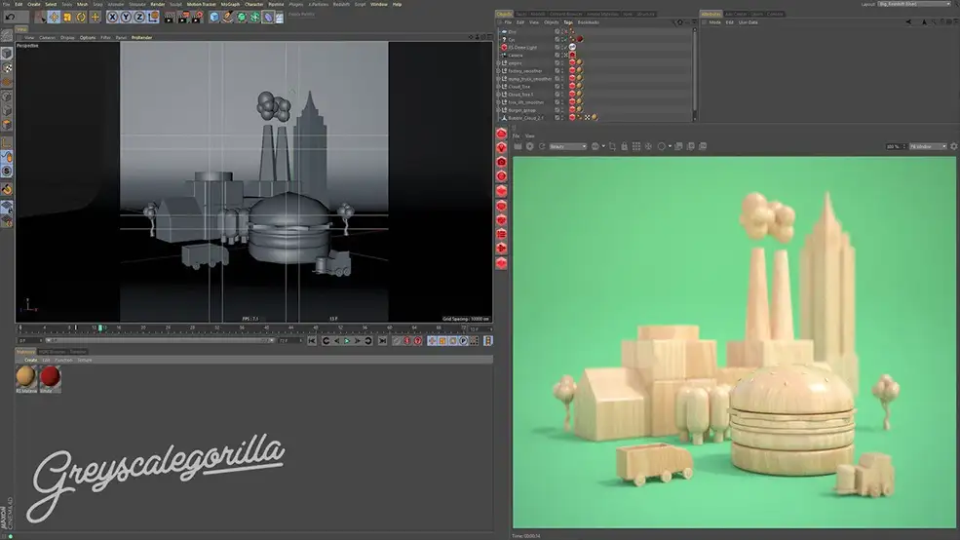Open Bookmarks menu in Object Manager
The height and width of the screenshot is (540, 960).
point(589,22)
